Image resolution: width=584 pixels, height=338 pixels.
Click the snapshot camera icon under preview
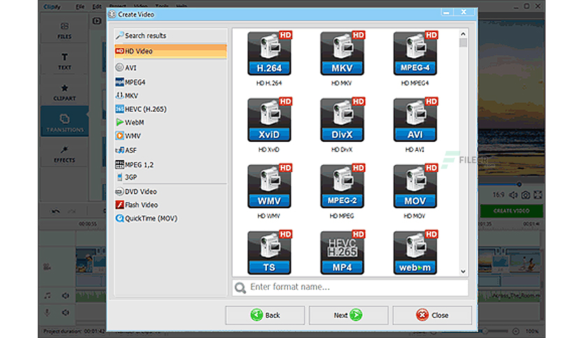coord(525,195)
